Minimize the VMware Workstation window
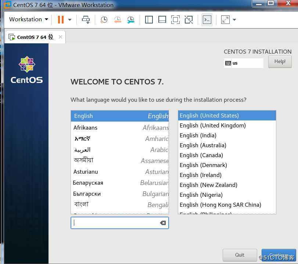Image resolution: width=298 pixels, height=264 pixels. 259,4
